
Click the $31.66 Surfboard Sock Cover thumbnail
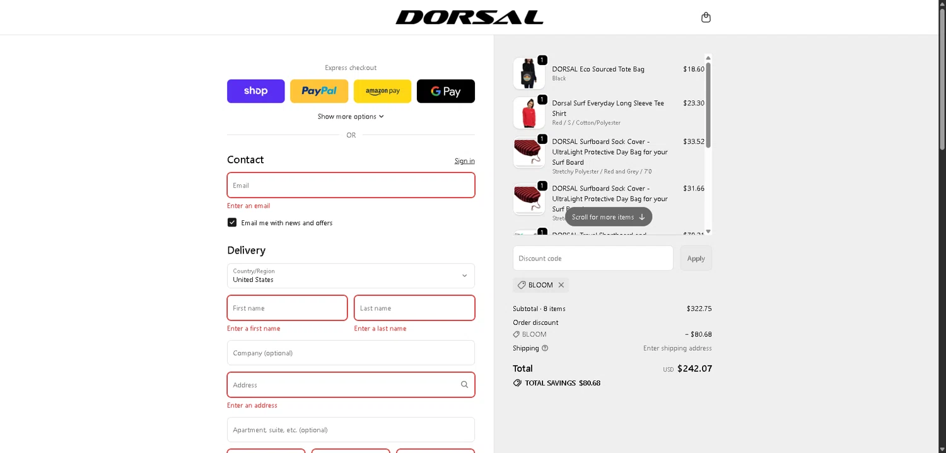point(528,199)
